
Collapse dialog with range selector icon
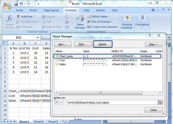160,102
